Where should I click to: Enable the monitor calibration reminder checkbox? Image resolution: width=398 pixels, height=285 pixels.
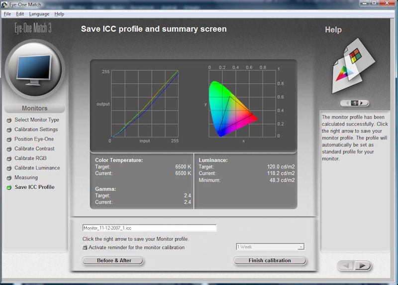click(85, 247)
